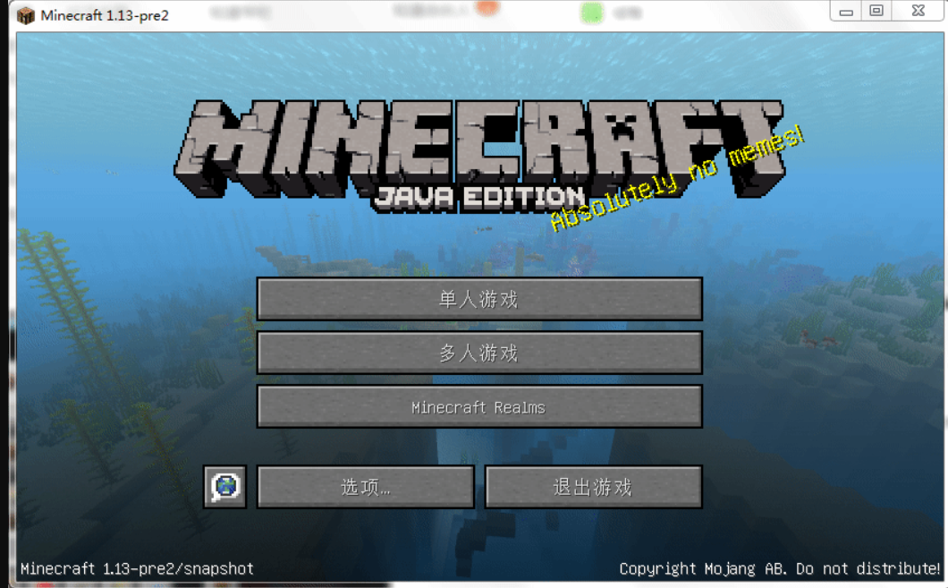948x588 pixels.
Task: Click the 'Absolutely no memes!' splash text
Action: tap(677, 178)
